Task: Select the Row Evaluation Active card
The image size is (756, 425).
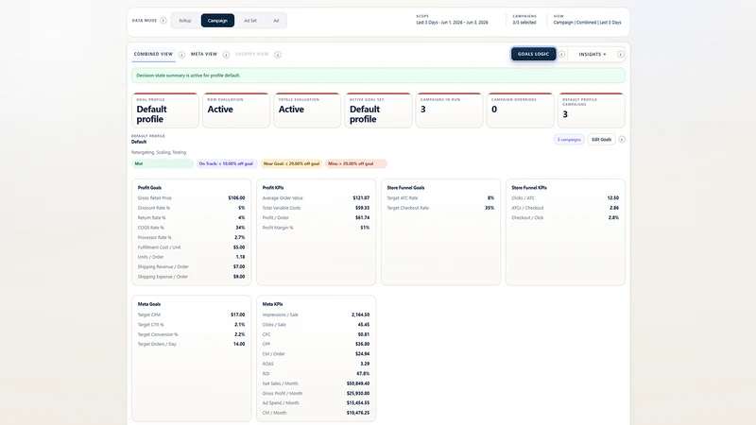Action: [x=235, y=110]
